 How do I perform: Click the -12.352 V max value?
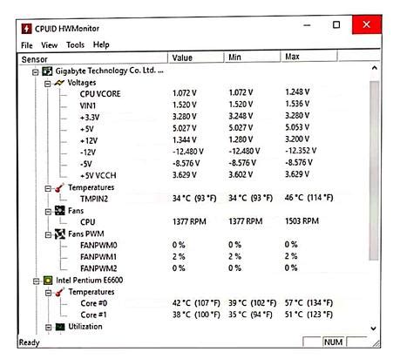[301, 151]
